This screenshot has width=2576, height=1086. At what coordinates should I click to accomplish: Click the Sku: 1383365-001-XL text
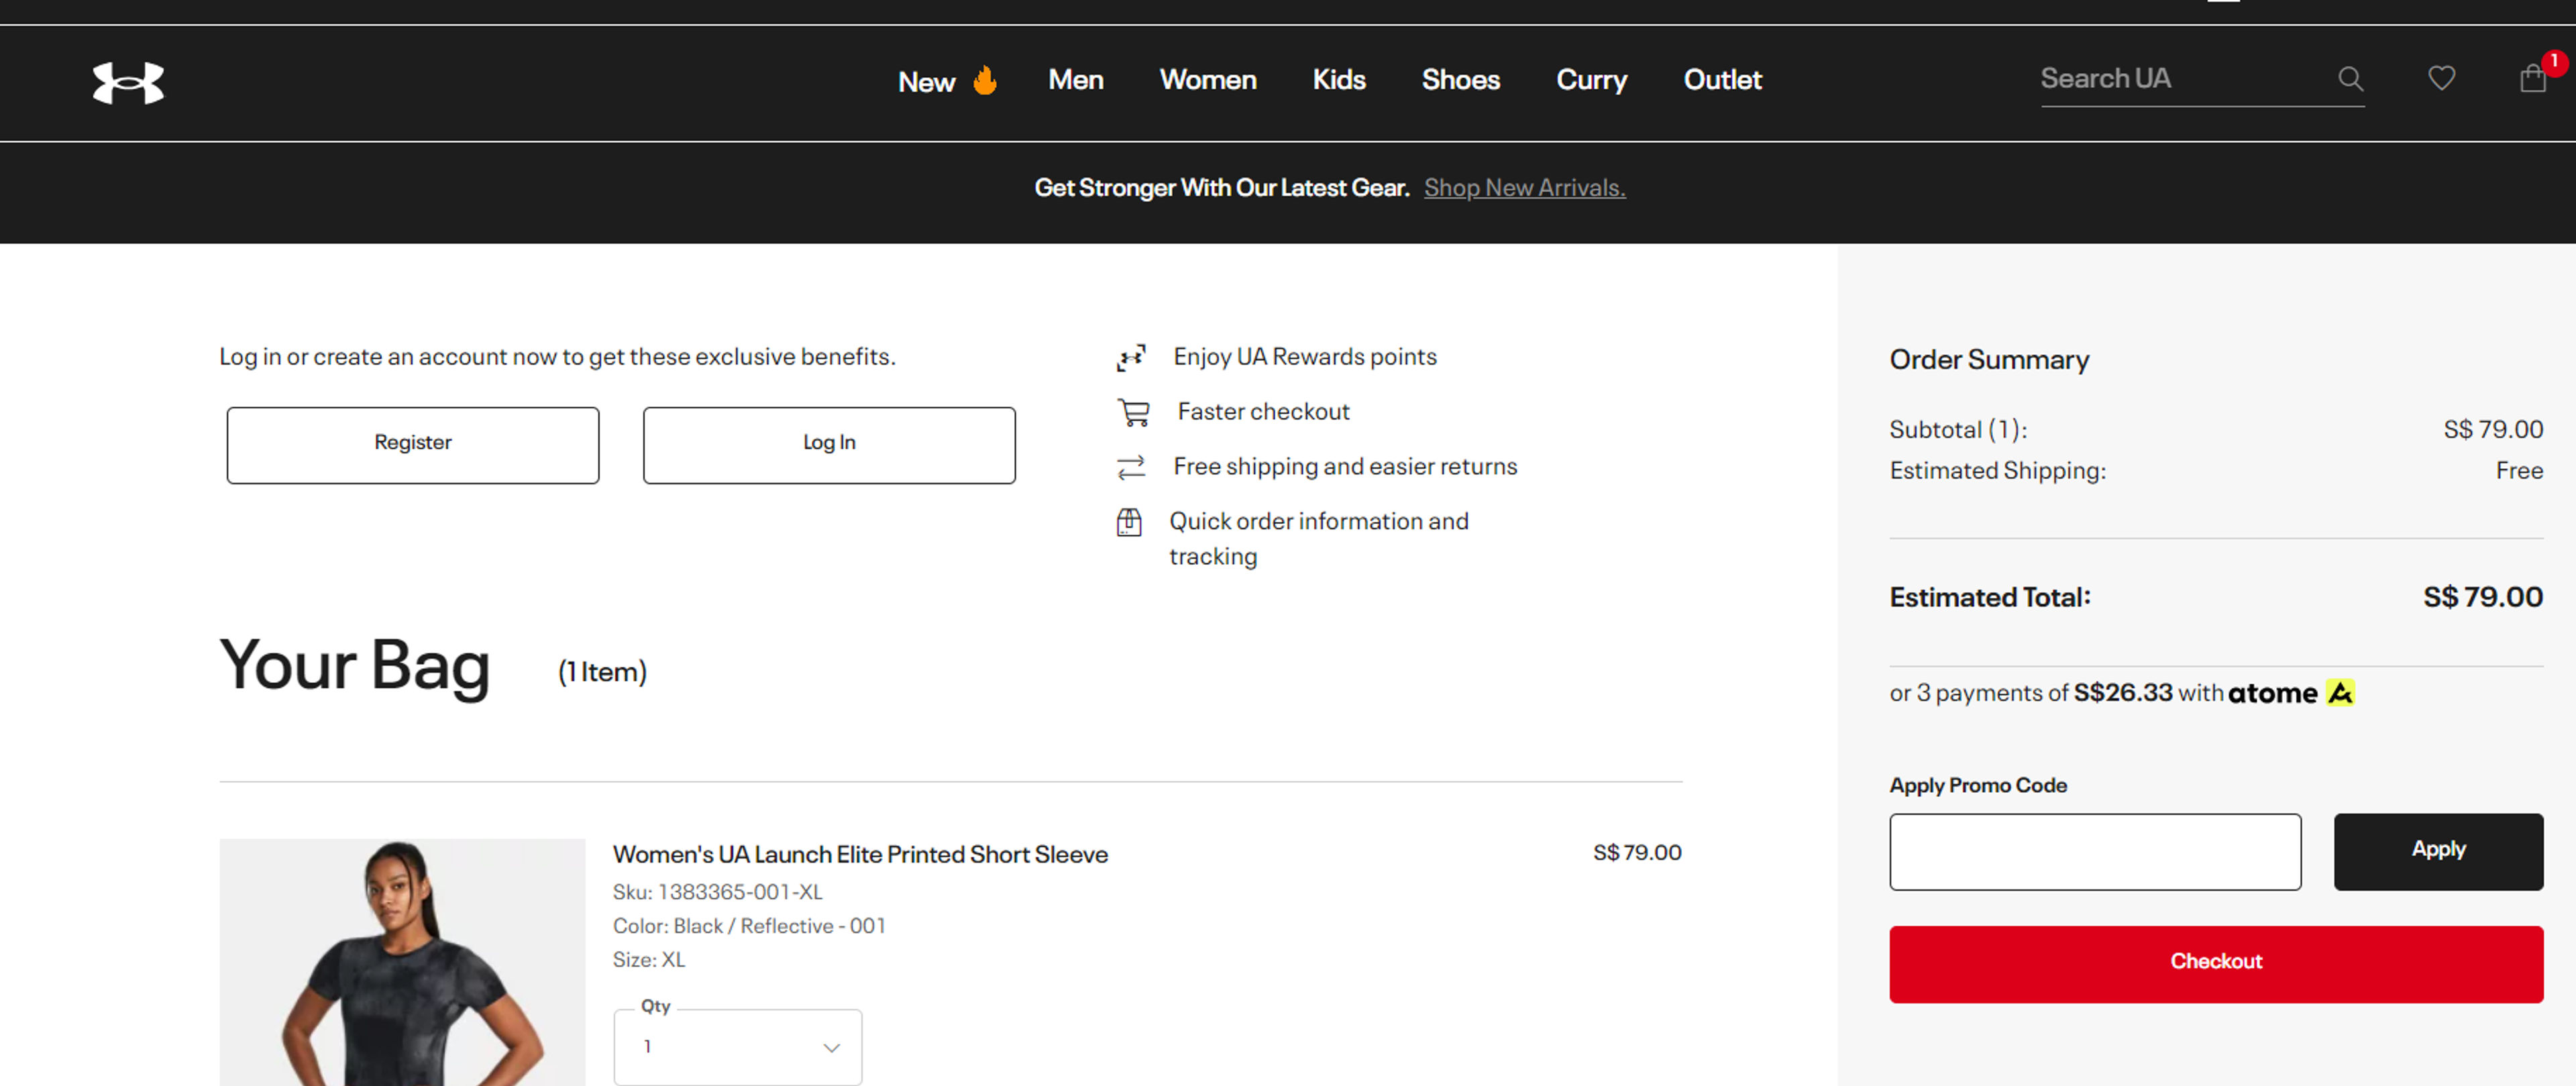tap(717, 891)
